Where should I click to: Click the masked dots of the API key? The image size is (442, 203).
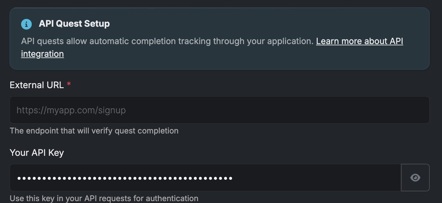tap(125, 178)
